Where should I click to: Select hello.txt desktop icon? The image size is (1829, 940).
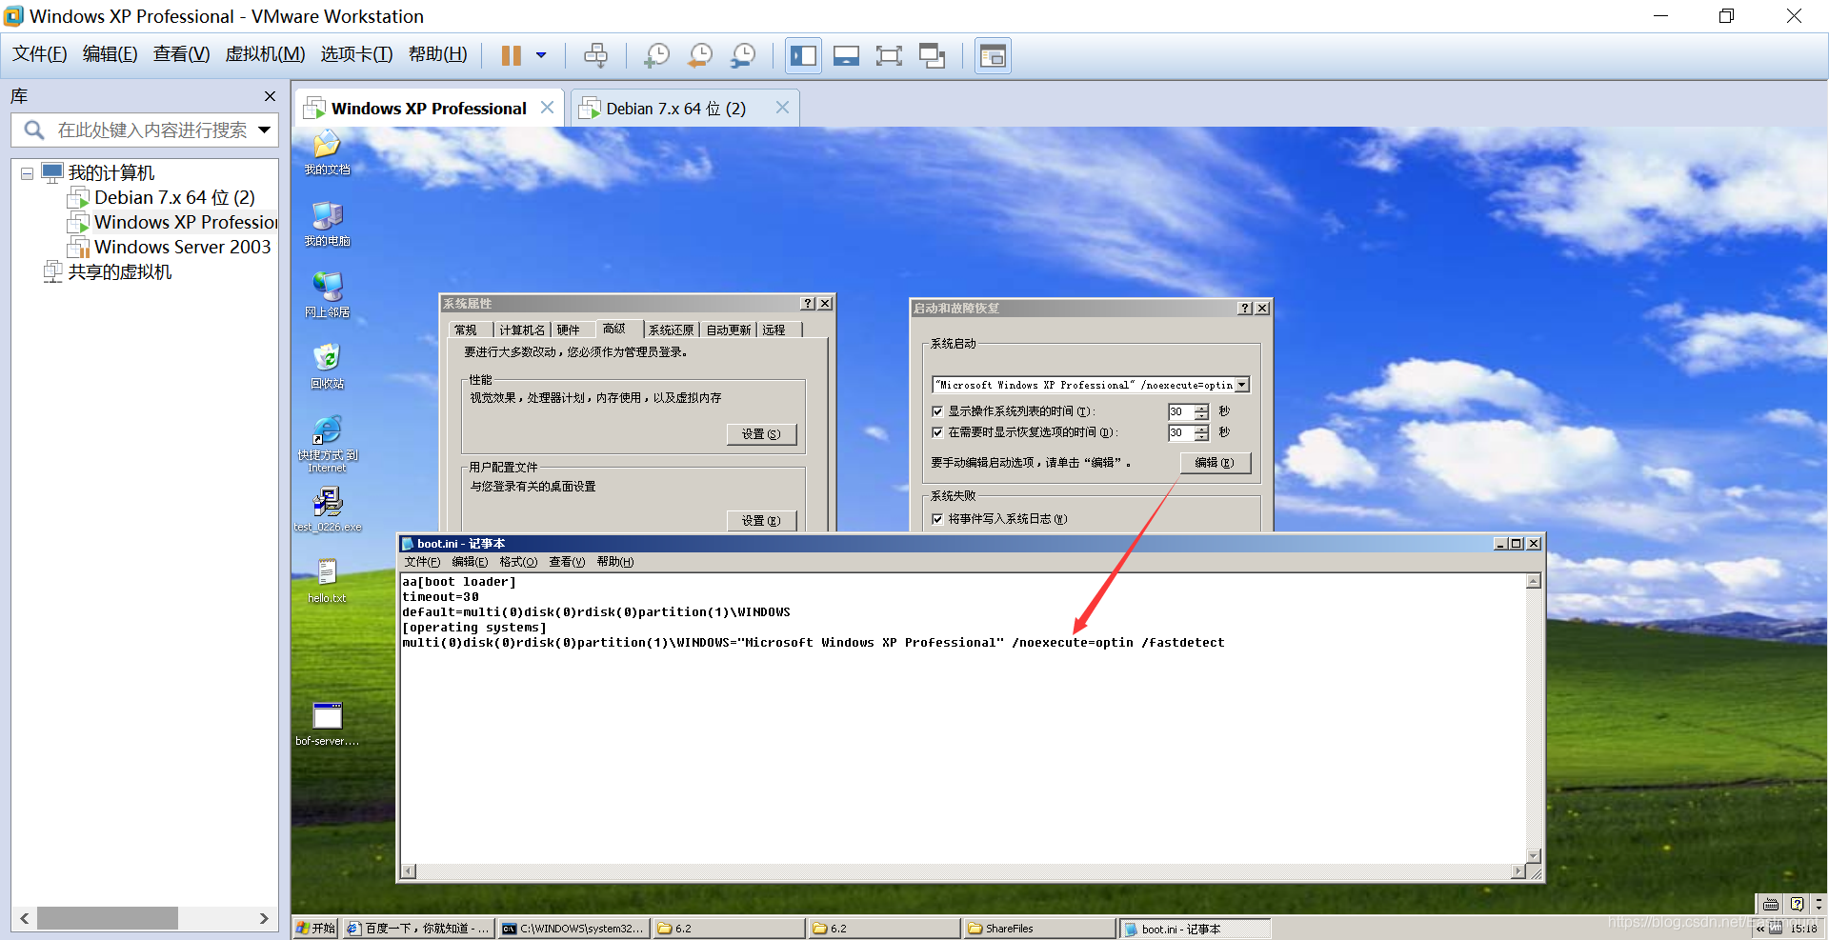pyautogui.click(x=327, y=581)
